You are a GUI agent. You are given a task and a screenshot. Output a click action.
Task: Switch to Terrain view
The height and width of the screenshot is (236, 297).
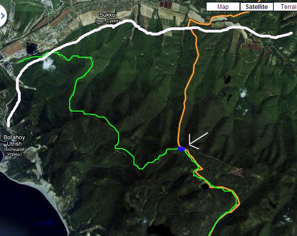(x=285, y=7)
